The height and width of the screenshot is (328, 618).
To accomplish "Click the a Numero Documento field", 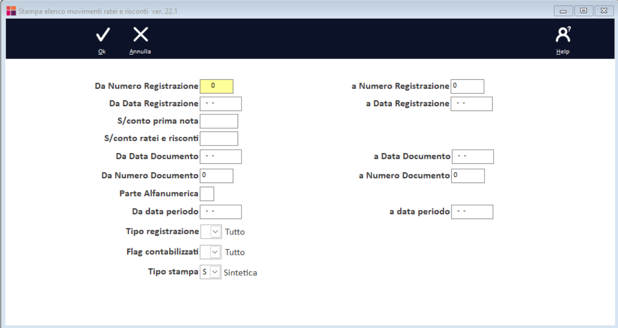I will [468, 176].
